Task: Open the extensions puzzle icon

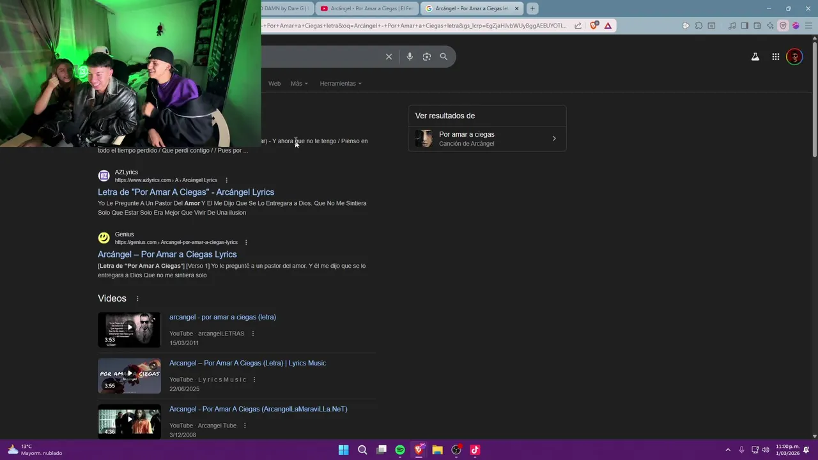Action: point(698,26)
